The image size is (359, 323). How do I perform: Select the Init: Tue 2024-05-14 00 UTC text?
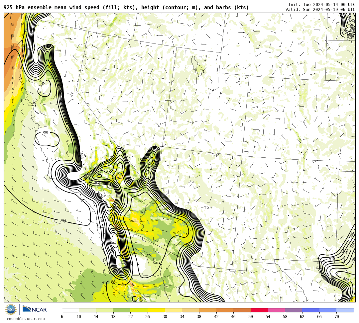tap(322, 5)
